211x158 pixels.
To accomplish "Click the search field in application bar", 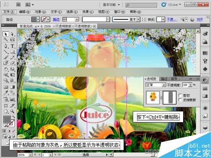I will pyautogui.click(x=141, y=5).
